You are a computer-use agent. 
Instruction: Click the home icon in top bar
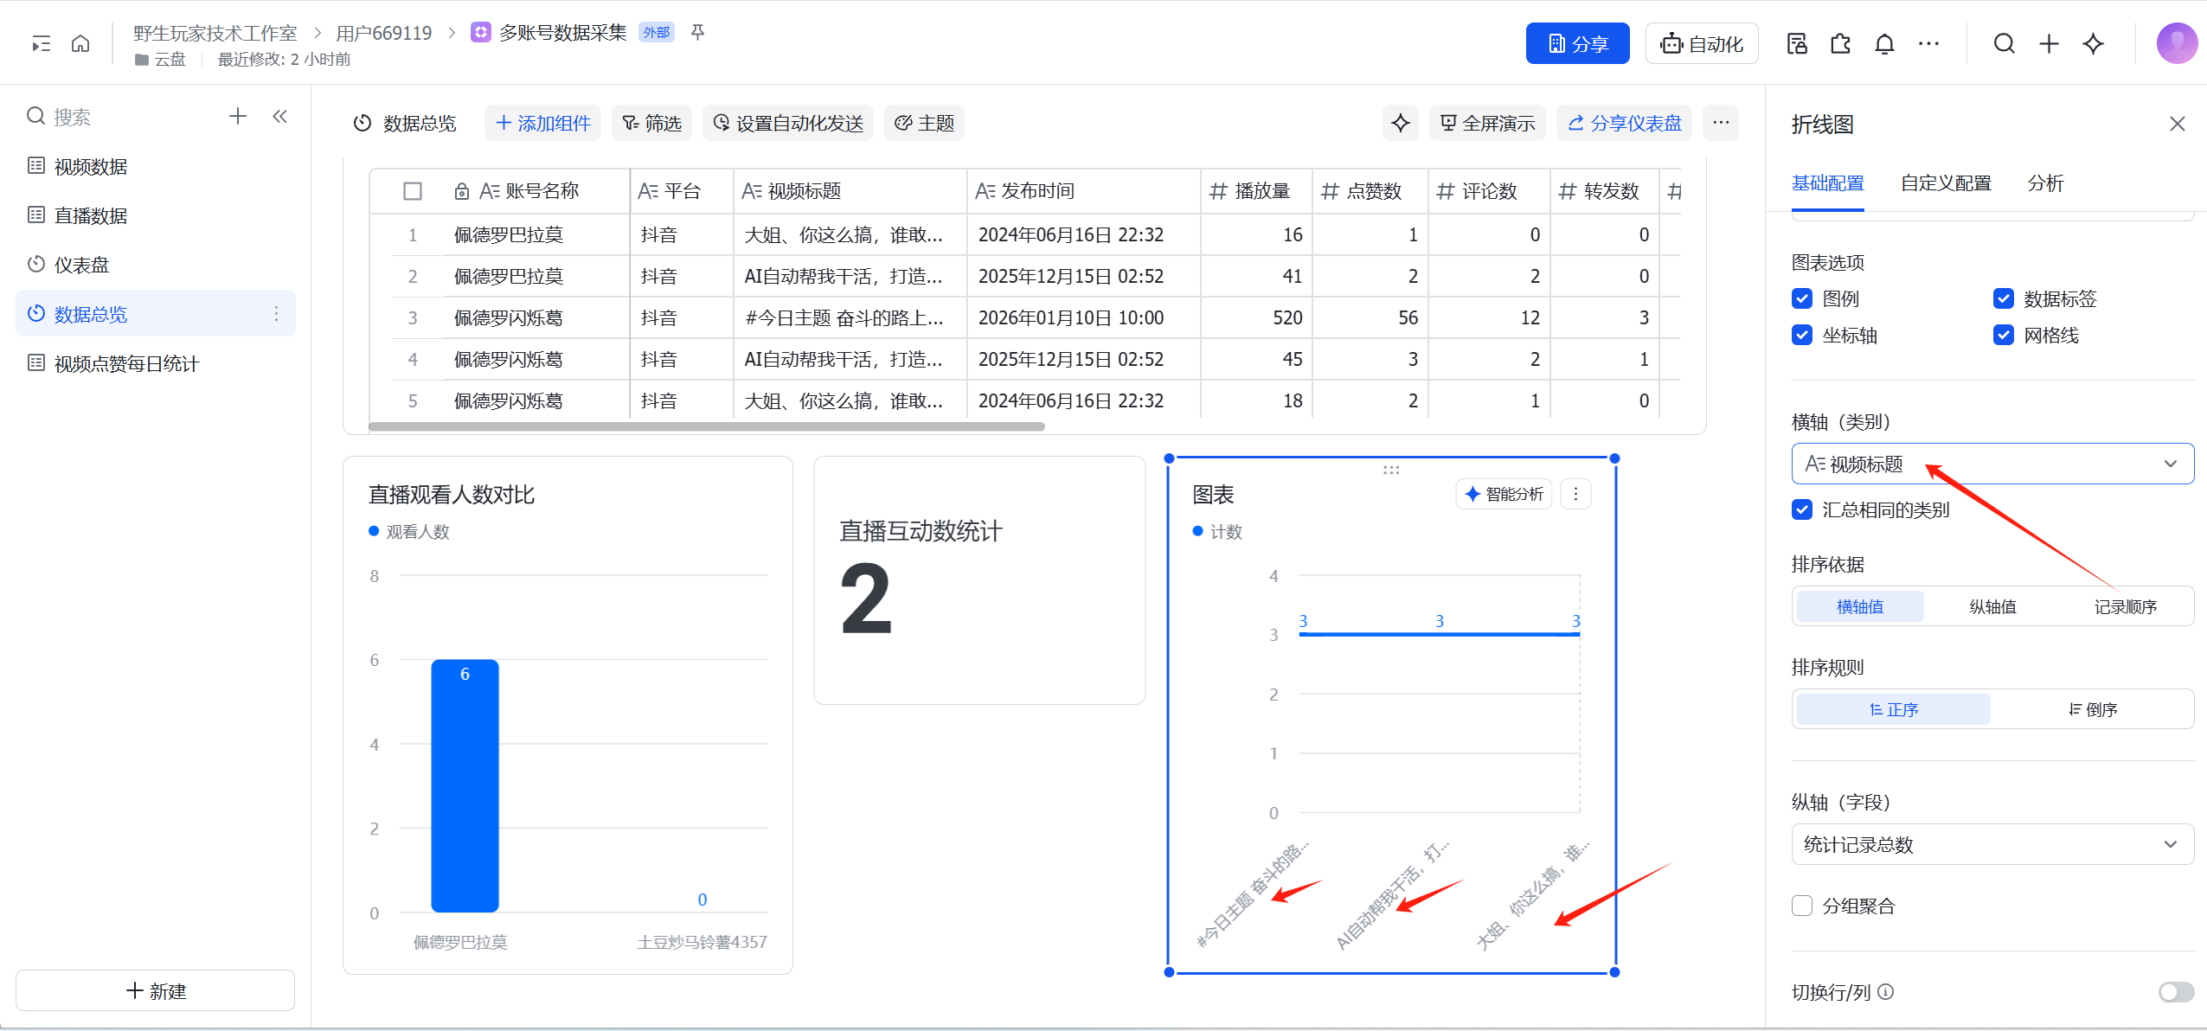tap(80, 43)
